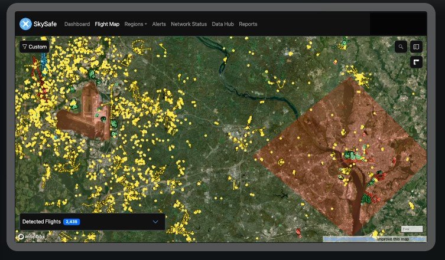Go to Network Status
Viewport: 445px width, 260px height.
tap(189, 24)
